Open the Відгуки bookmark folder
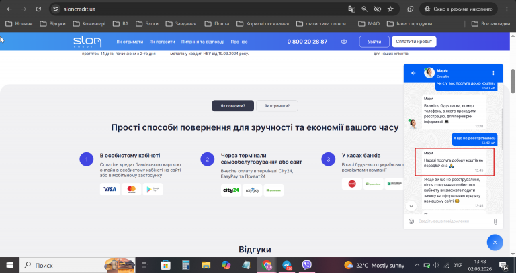Screen dimensions: 516x273 coord(52,23)
